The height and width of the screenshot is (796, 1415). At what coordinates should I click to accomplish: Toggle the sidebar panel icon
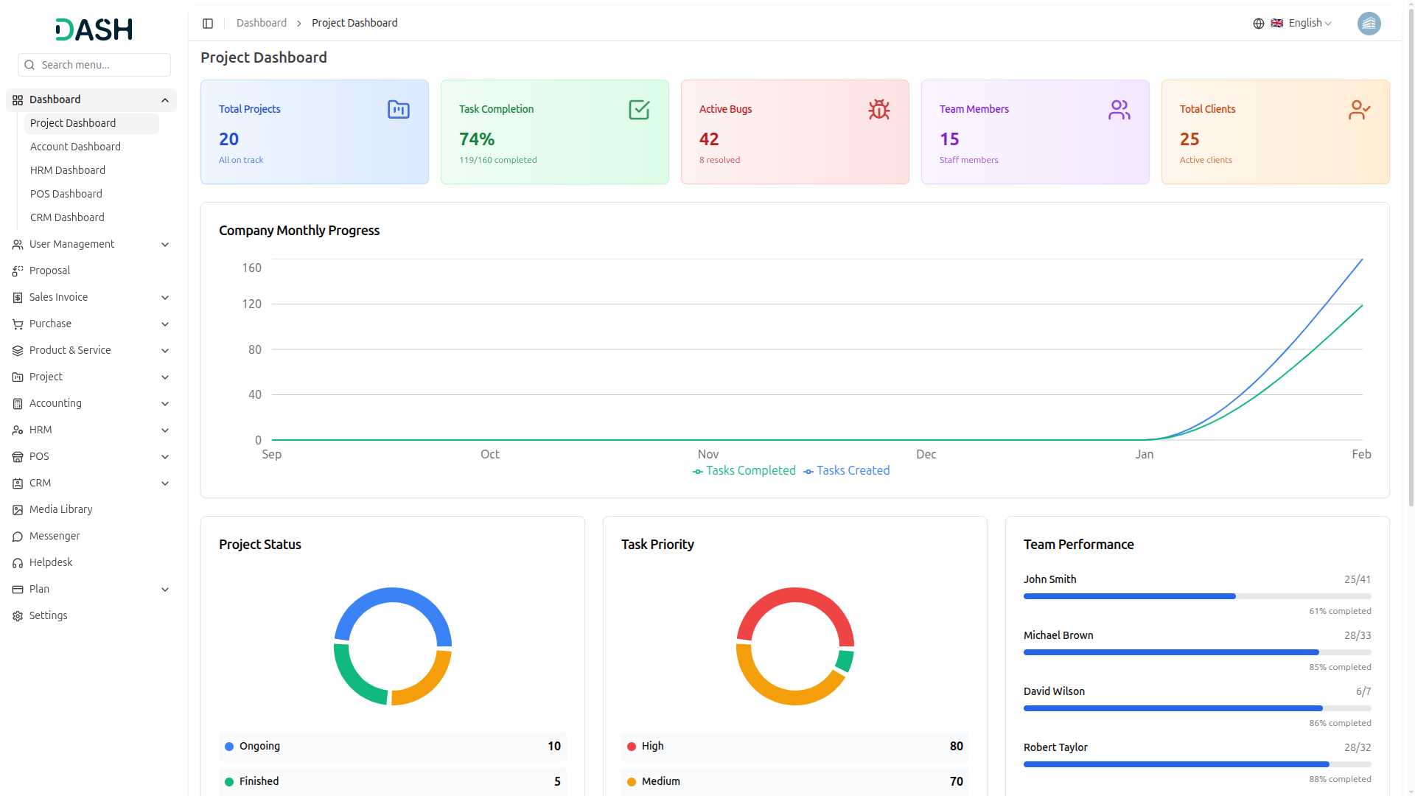208,24
